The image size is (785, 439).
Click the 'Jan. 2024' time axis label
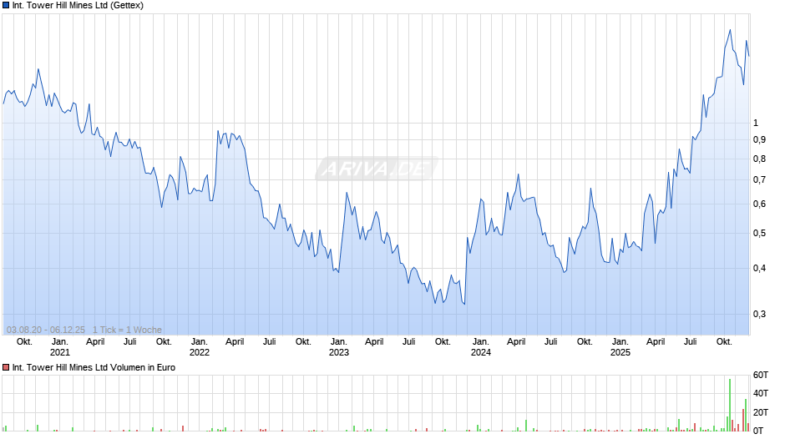[x=481, y=347]
